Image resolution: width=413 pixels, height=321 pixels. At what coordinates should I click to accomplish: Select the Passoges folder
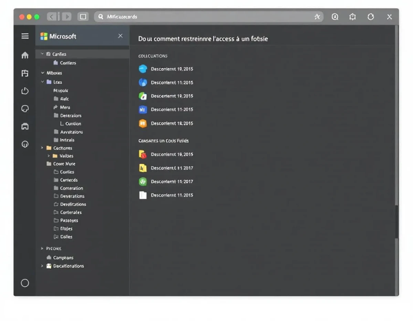(x=66, y=220)
